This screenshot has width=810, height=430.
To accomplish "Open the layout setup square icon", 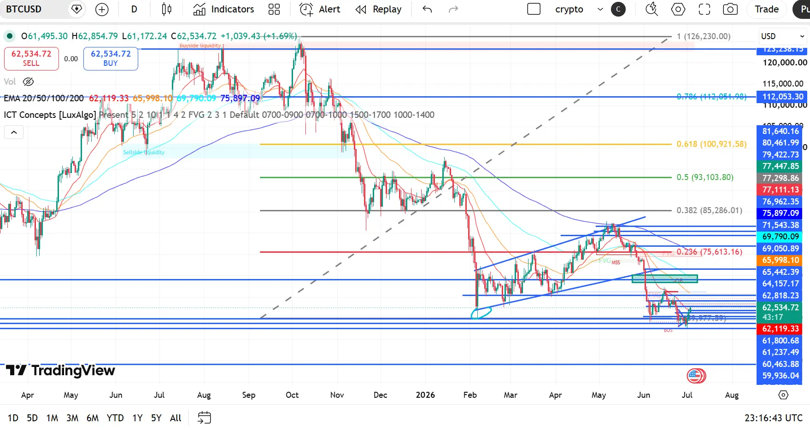I will pos(534,9).
